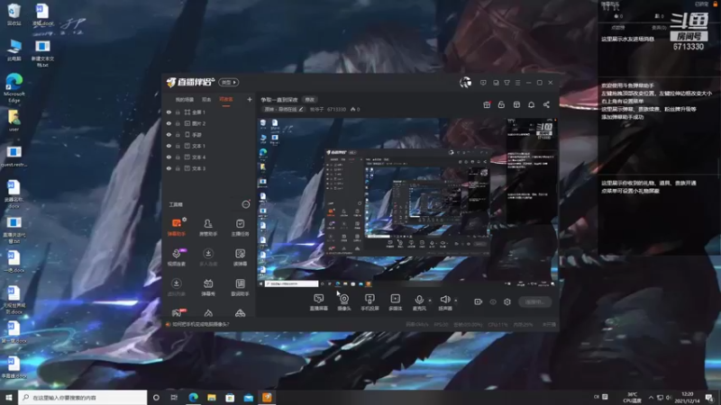Image resolution: width=721 pixels, height=405 pixels.
Task: Open the 虚拟形象 tool
Action: pyautogui.click(x=176, y=287)
